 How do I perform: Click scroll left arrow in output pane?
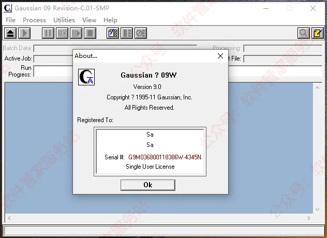tap(9, 218)
